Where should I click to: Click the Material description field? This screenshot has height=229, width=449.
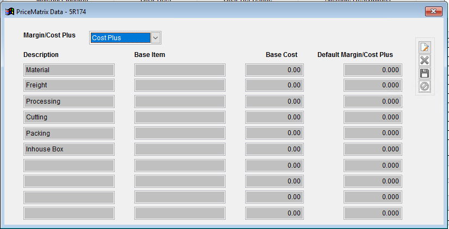(69, 70)
